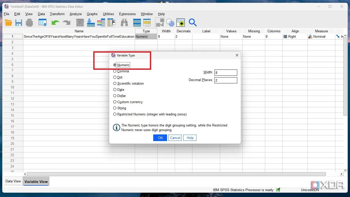The height and width of the screenshot is (197, 350).
Task: Open the Window menu
Action: [147, 14]
